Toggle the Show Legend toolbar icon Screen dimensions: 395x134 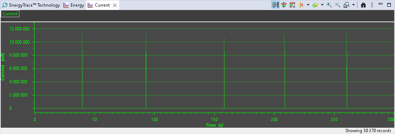coord(276,5)
